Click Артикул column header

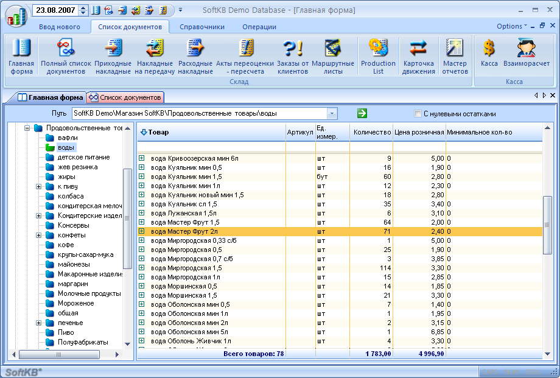coord(300,132)
